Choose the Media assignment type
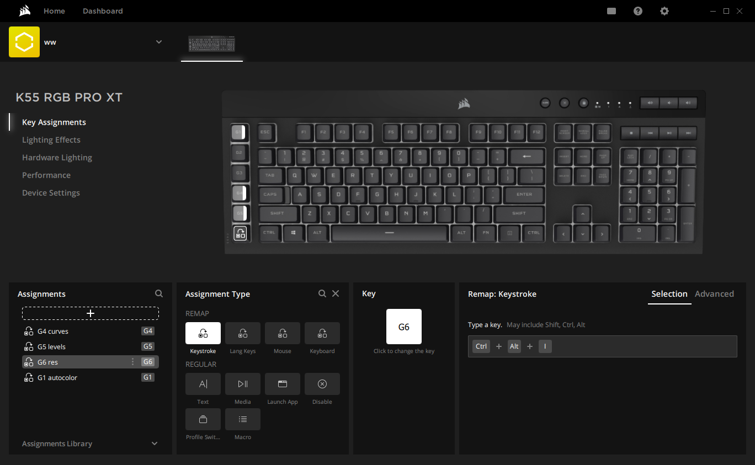755x465 pixels. pyautogui.click(x=243, y=384)
